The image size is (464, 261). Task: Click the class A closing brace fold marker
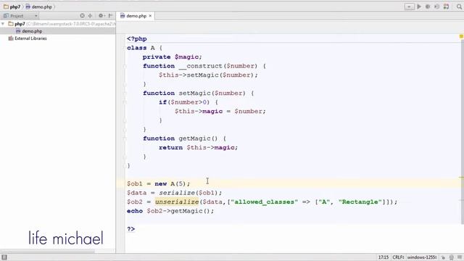coord(125,166)
